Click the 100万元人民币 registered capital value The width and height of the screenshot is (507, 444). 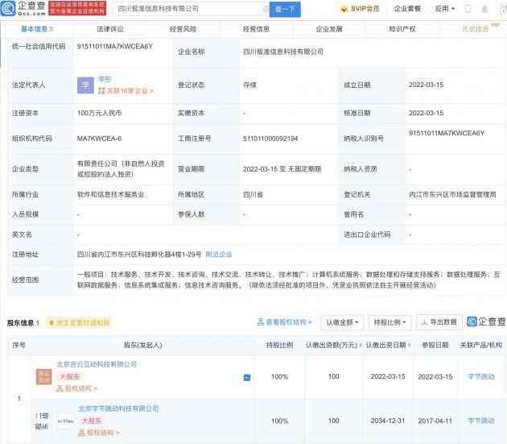pyautogui.click(x=99, y=113)
